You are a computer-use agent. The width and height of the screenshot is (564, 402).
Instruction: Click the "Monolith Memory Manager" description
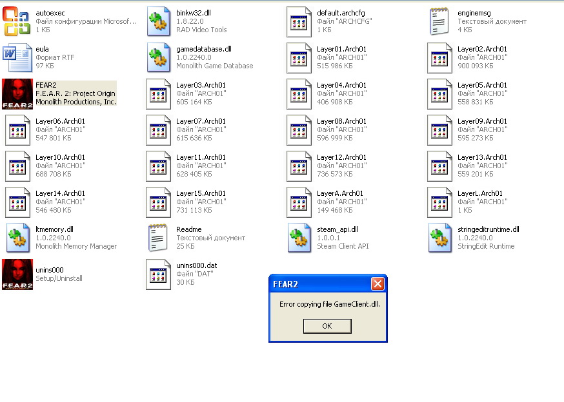pos(76,246)
